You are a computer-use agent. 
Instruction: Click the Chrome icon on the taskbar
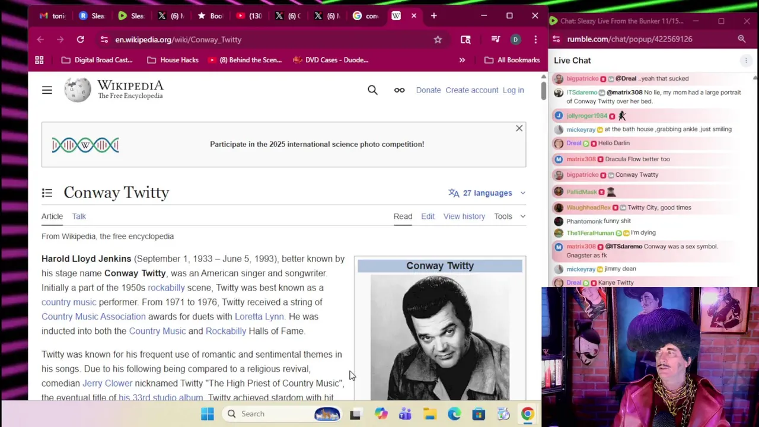click(527, 414)
